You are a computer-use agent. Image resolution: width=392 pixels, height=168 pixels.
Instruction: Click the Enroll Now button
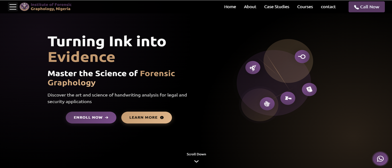click(x=91, y=118)
